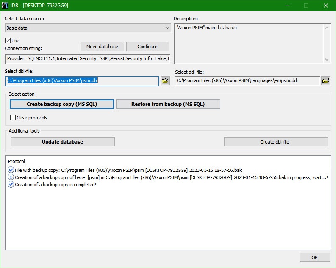Browse for ddi-file with folder icon
This screenshot has height=268, width=336.
click(x=325, y=81)
